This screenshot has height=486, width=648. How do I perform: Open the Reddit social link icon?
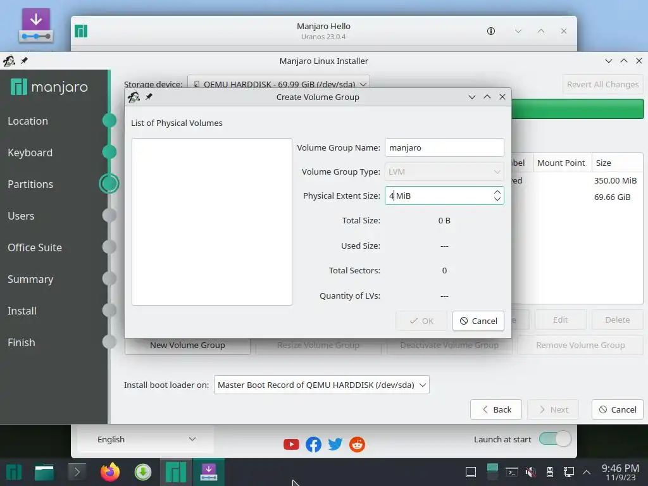357,444
